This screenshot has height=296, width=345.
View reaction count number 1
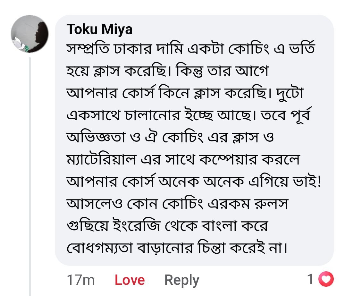tap(310, 279)
